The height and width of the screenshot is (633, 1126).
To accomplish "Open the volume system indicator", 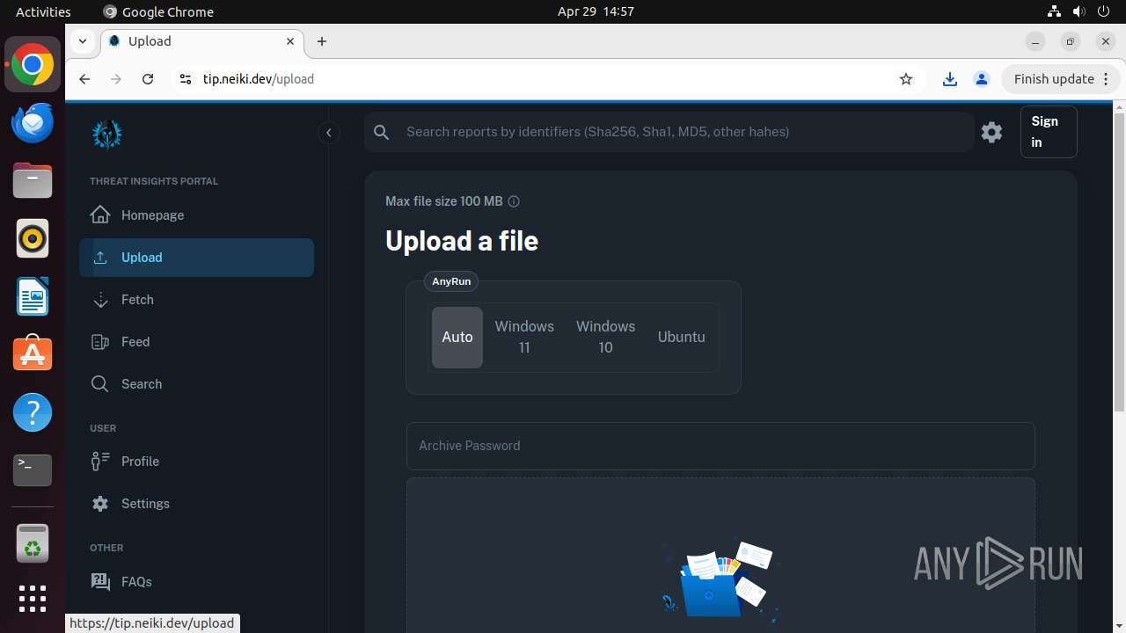I will [1079, 11].
